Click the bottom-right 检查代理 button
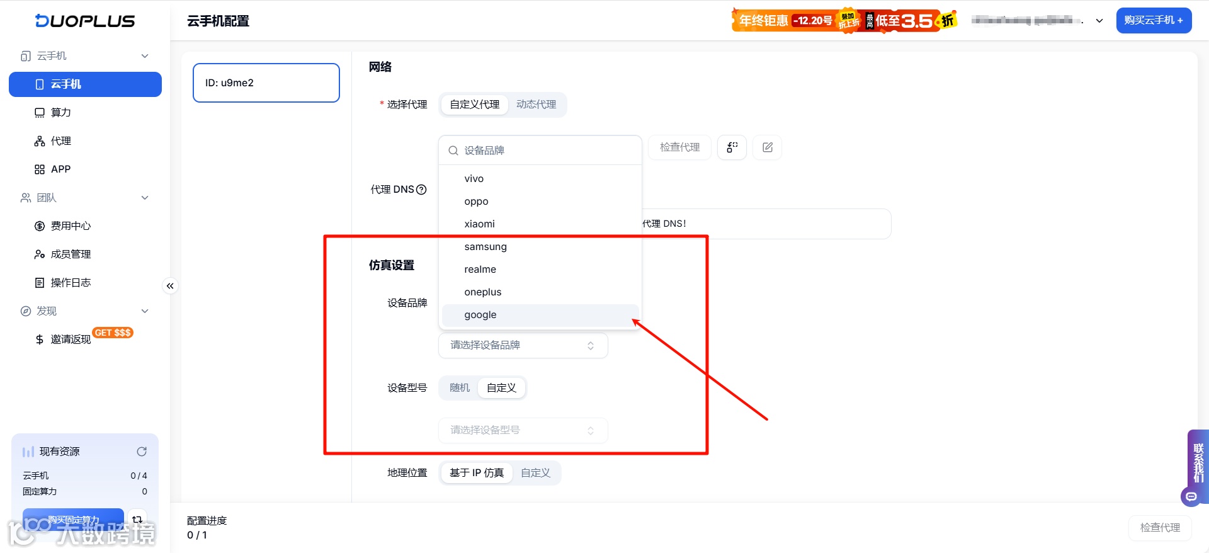Screen dimensions: 1209x553 pyautogui.click(x=1160, y=528)
